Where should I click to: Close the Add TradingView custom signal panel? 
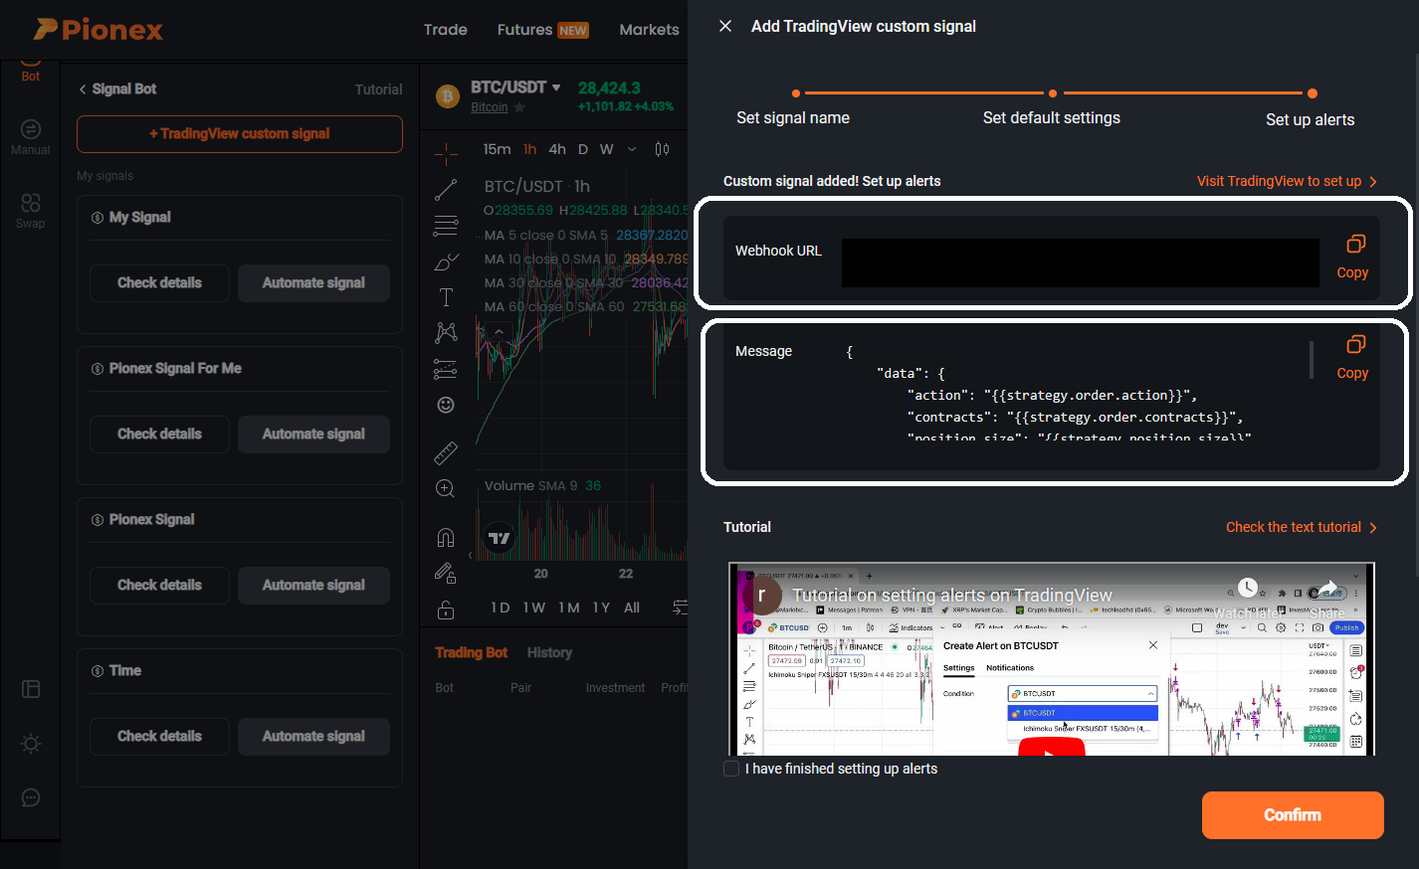(725, 26)
